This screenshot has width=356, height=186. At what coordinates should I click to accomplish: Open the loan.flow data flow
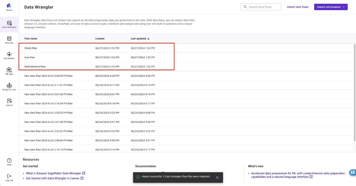pos(30,57)
